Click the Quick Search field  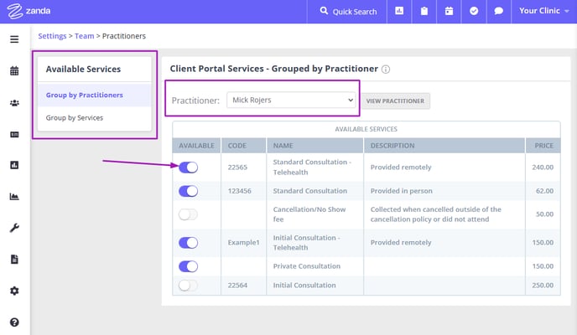(348, 12)
